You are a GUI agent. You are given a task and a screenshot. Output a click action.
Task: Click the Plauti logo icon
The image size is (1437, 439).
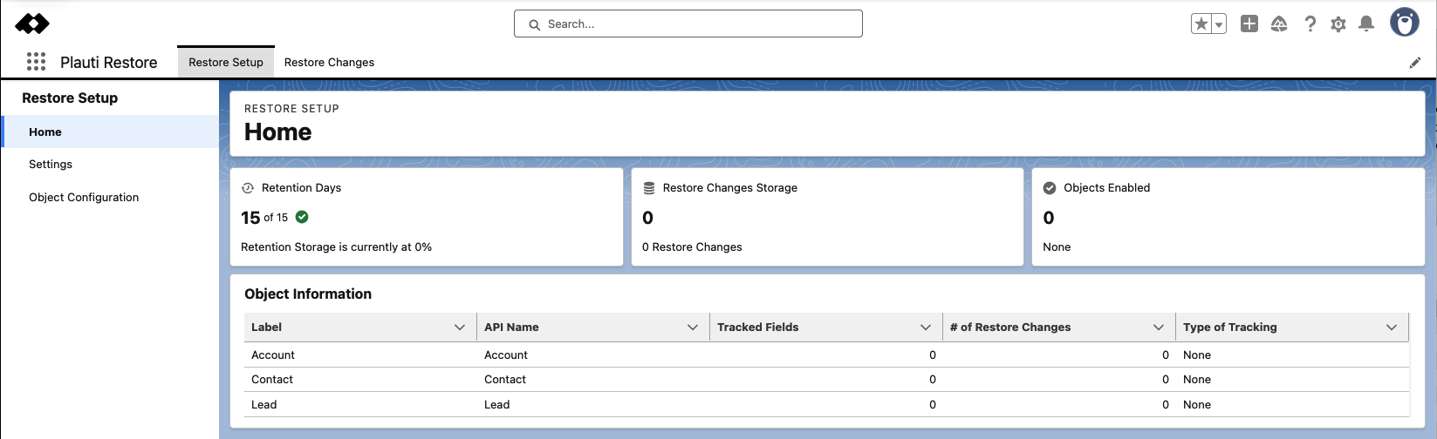(x=32, y=24)
